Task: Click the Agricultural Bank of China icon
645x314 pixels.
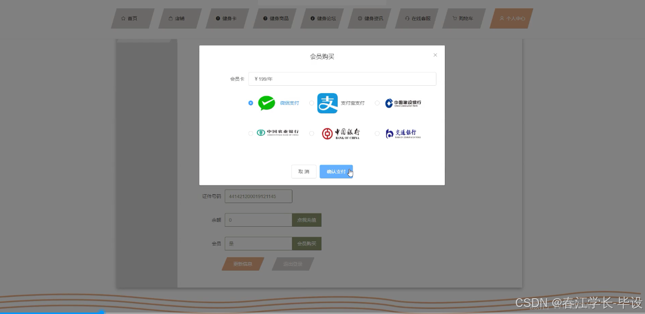Action: pyautogui.click(x=277, y=133)
